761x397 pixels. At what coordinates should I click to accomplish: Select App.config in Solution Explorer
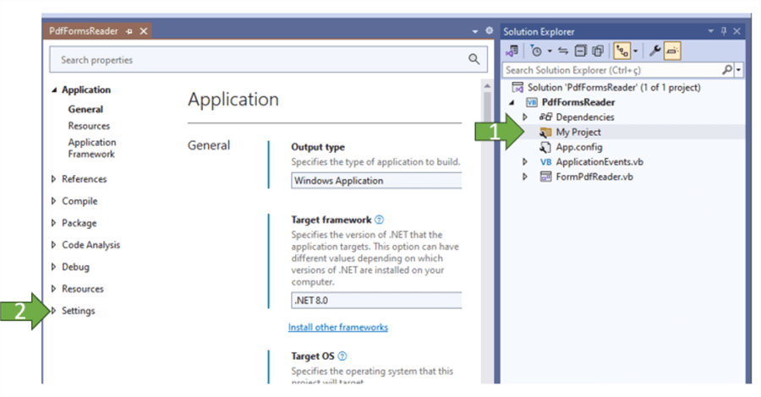point(579,147)
